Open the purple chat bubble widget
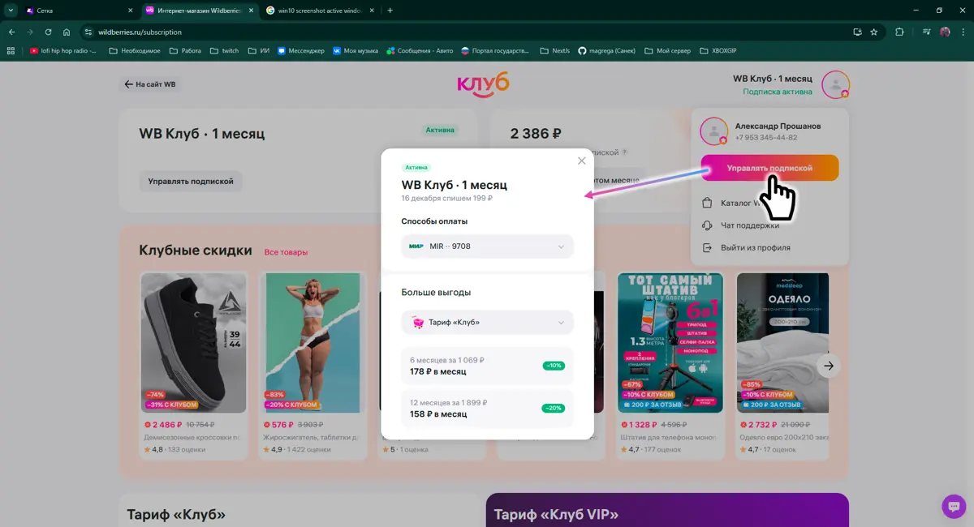The height and width of the screenshot is (527, 974). tap(954, 506)
